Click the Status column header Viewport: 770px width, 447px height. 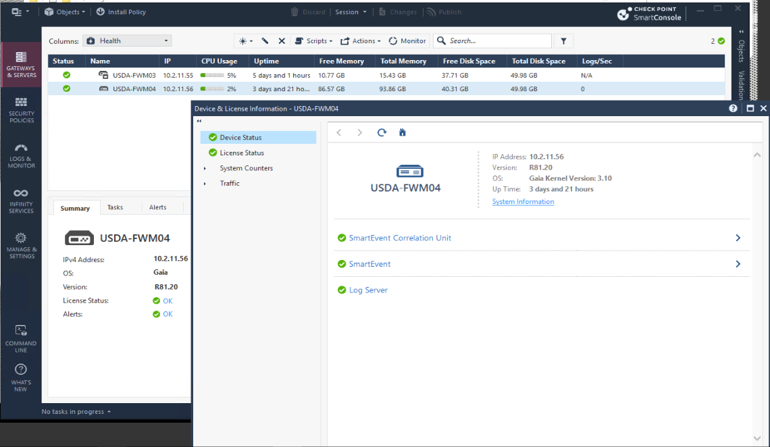point(63,61)
